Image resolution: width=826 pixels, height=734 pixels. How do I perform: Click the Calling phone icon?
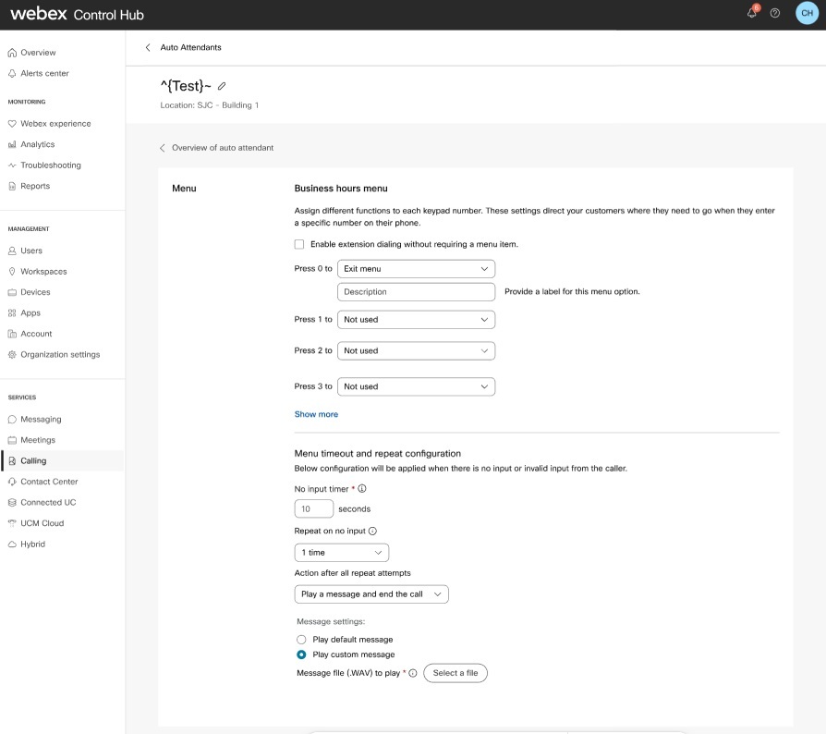(x=12, y=461)
